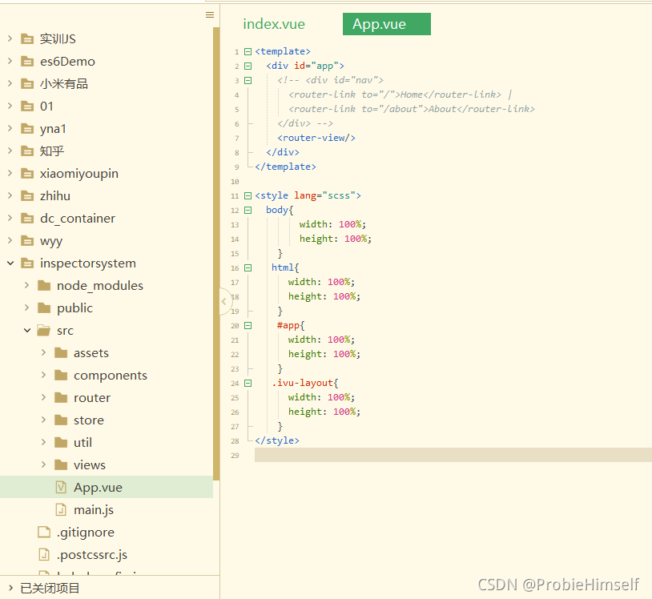Expand the 小米有品 project folder
The height and width of the screenshot is (599, 652).
point(10,83)
